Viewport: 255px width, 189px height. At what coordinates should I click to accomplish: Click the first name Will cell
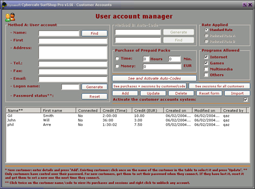[46, 120]
